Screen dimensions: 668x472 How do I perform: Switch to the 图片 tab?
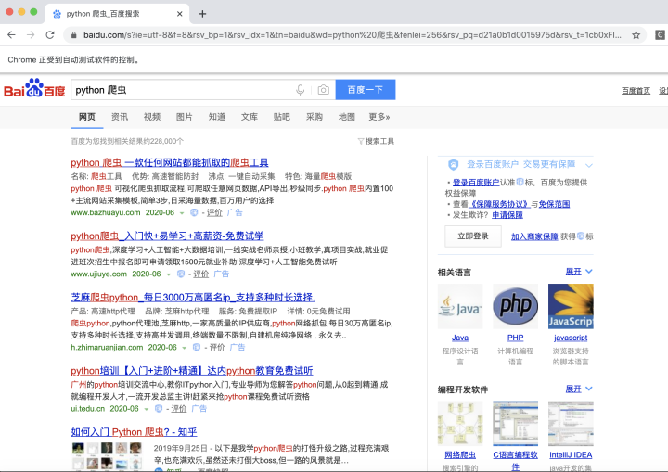point(185,117)
